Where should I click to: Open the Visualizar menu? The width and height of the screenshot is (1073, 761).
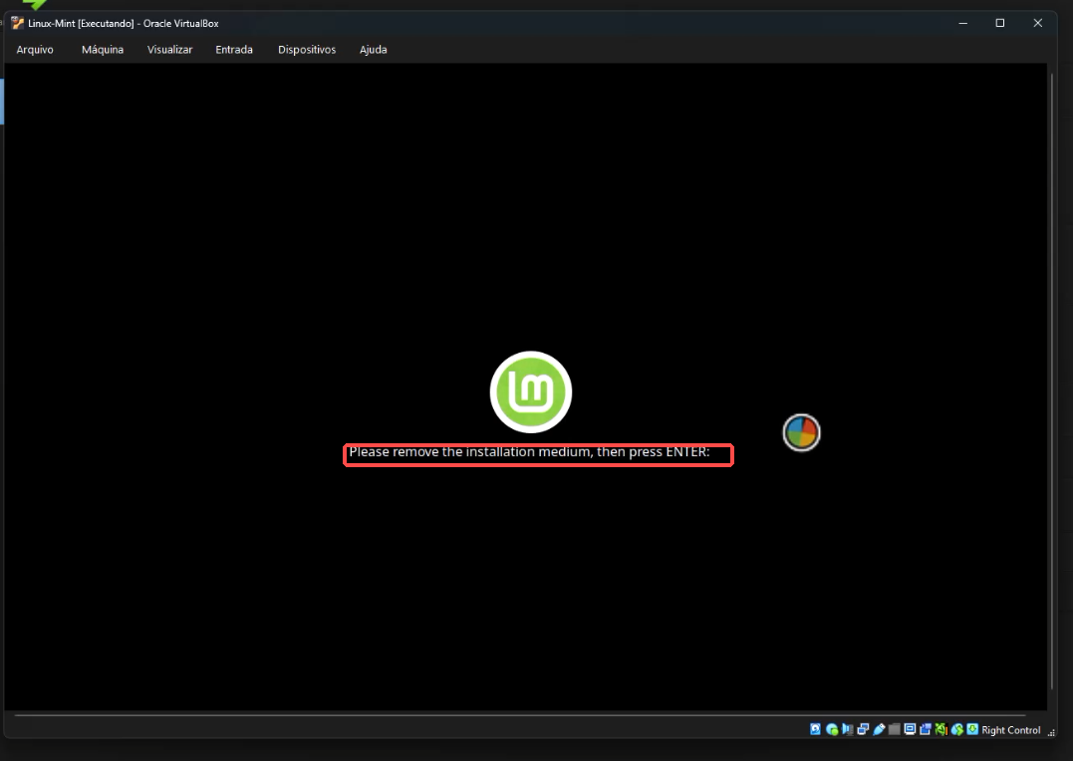click(169, 49)
